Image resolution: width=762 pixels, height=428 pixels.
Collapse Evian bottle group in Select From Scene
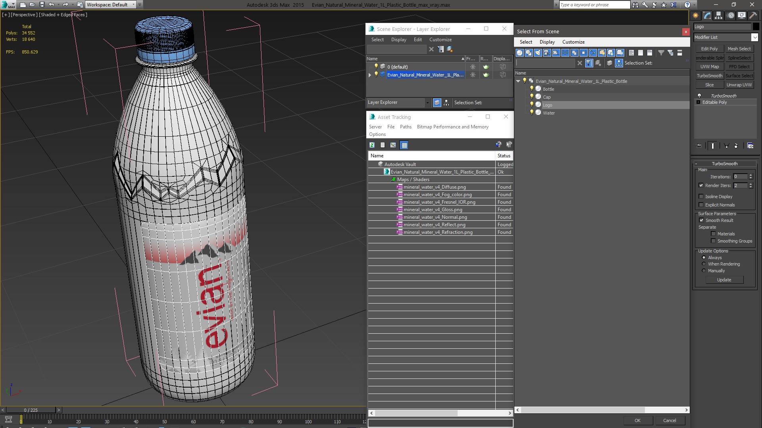[518, 81]
